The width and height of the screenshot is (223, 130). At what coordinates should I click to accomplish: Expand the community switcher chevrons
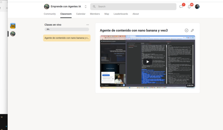pyautogui.click(x=85, y=7)
